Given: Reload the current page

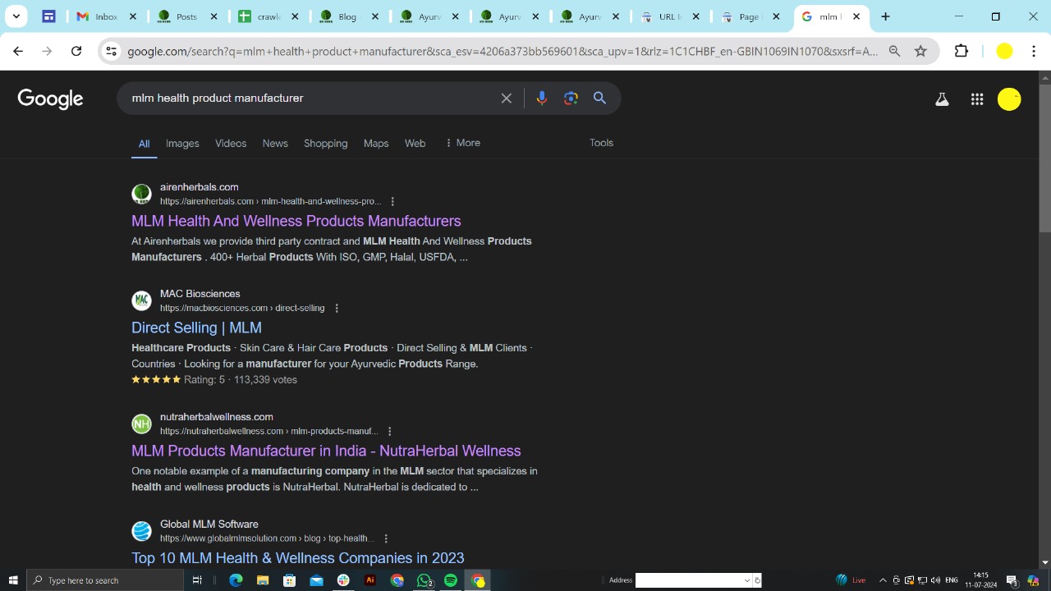Looking at the screenshot, I should pos(76,51).
